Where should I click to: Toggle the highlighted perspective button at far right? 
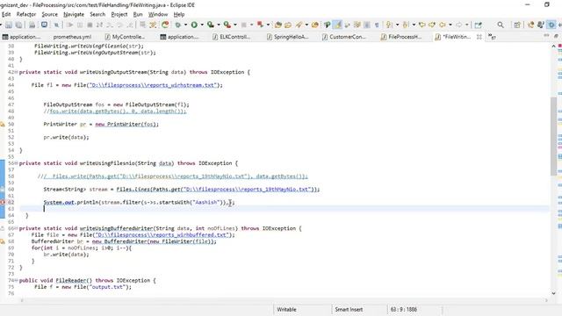[x=551, y=25]
